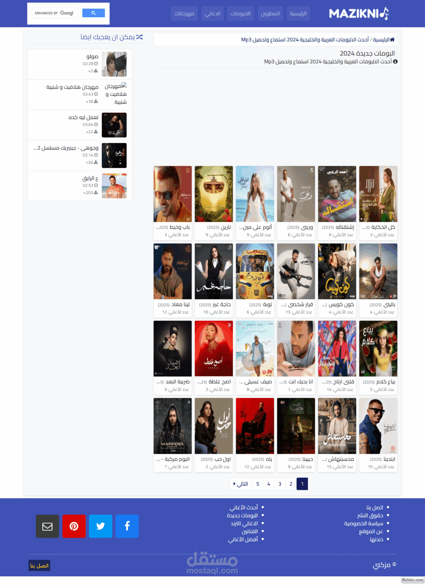Open album cover قرار شخصى
Image resolution: width=425 pixels, height=587 pixels.
pos(296,271)
